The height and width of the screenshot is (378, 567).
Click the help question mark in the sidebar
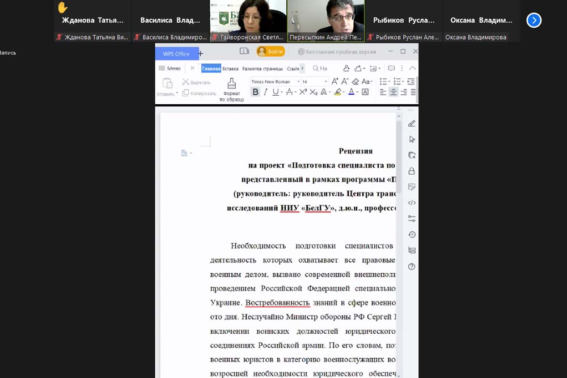click(412, 266)
